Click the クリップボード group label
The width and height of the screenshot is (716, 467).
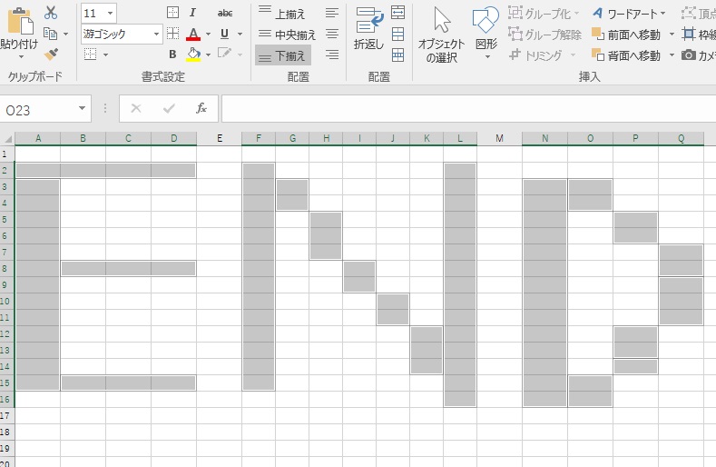[x=35, y=76]
